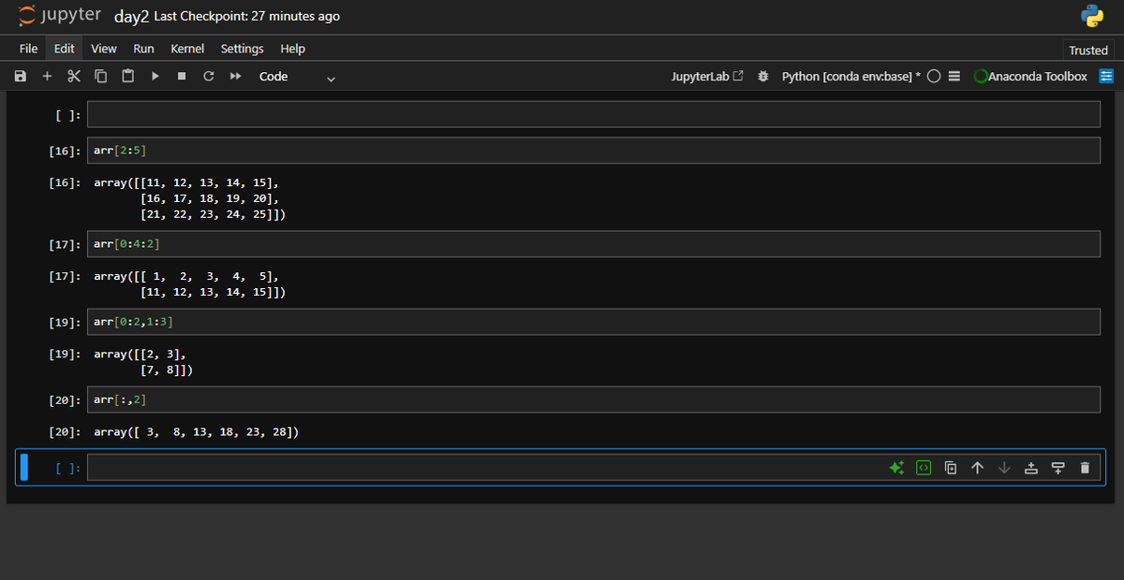
Task: Cut the selected cell with the scissors icon
Action: coord(74,77)
